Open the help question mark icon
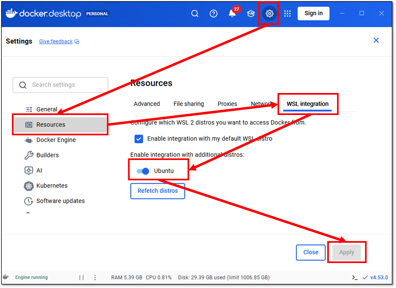Viewport: 396px width, 288px height. point(213,13)
